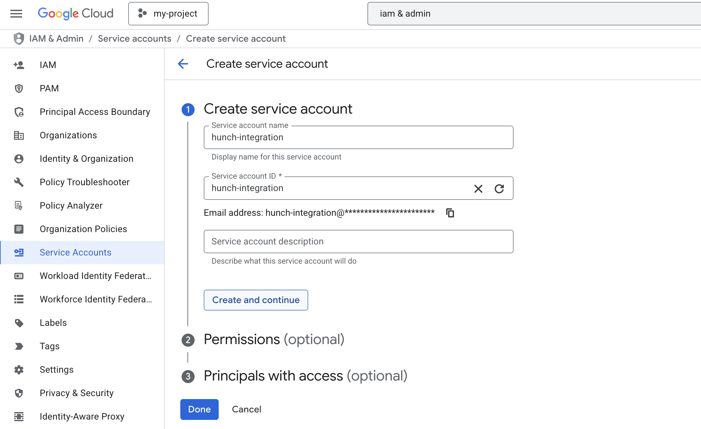Click the Organizations building icon
The width and height of the screenshot is (701, 429).
pyautogui.click(x=19, y=135)
